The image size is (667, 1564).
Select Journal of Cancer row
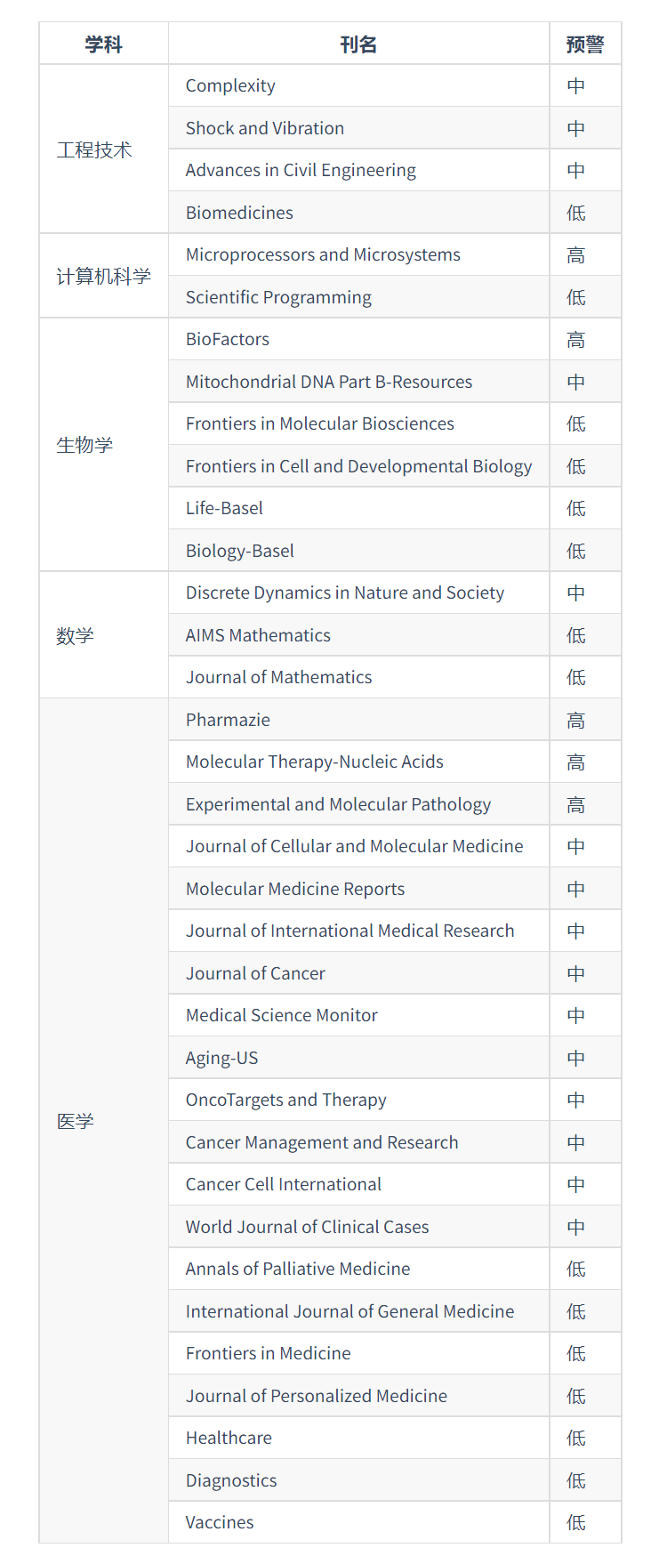coord(255,973)
